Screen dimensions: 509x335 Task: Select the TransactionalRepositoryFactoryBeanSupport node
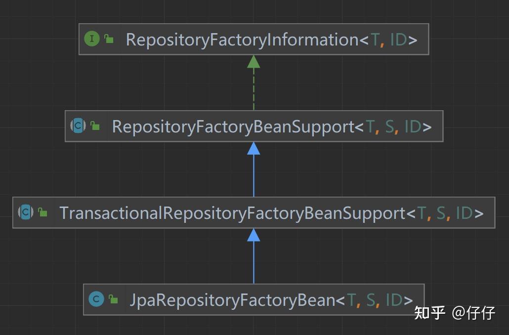pos(254,212)
